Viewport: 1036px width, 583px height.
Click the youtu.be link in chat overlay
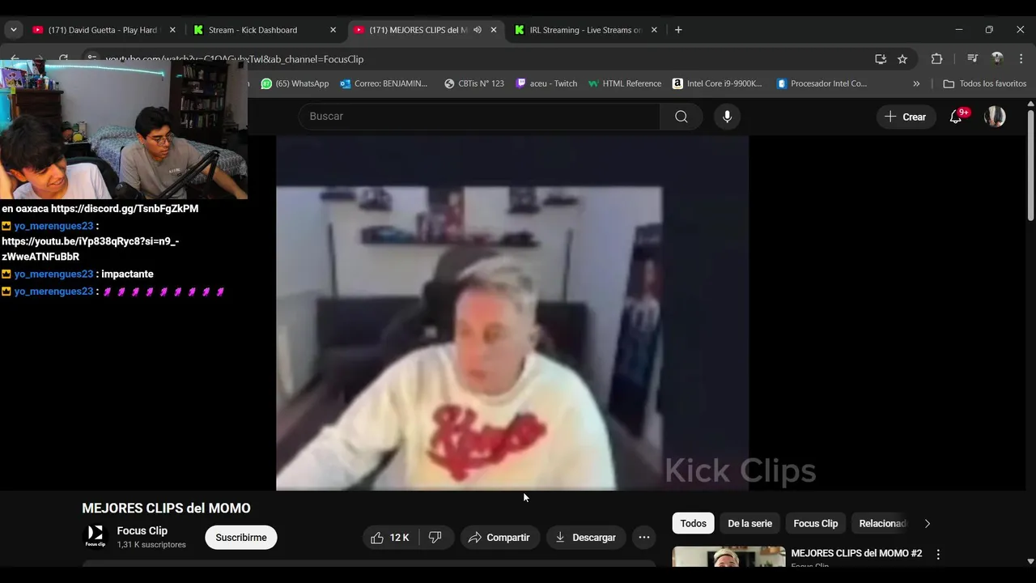[91, 249]
